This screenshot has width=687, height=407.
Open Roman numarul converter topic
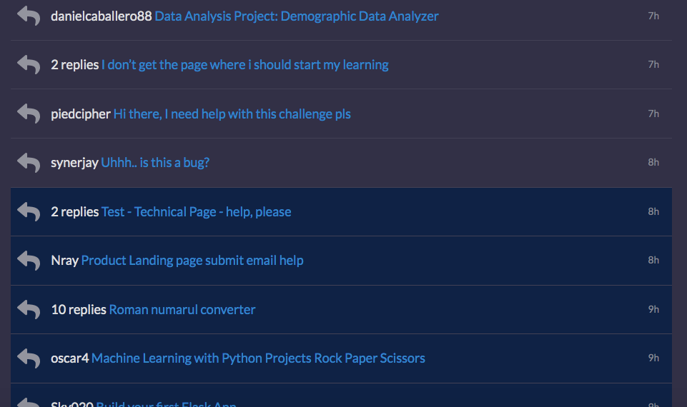[182, 310]
